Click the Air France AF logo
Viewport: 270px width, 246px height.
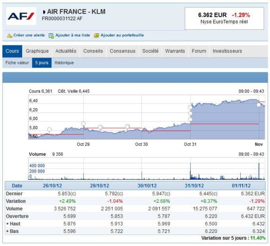(x=21, y=16)
